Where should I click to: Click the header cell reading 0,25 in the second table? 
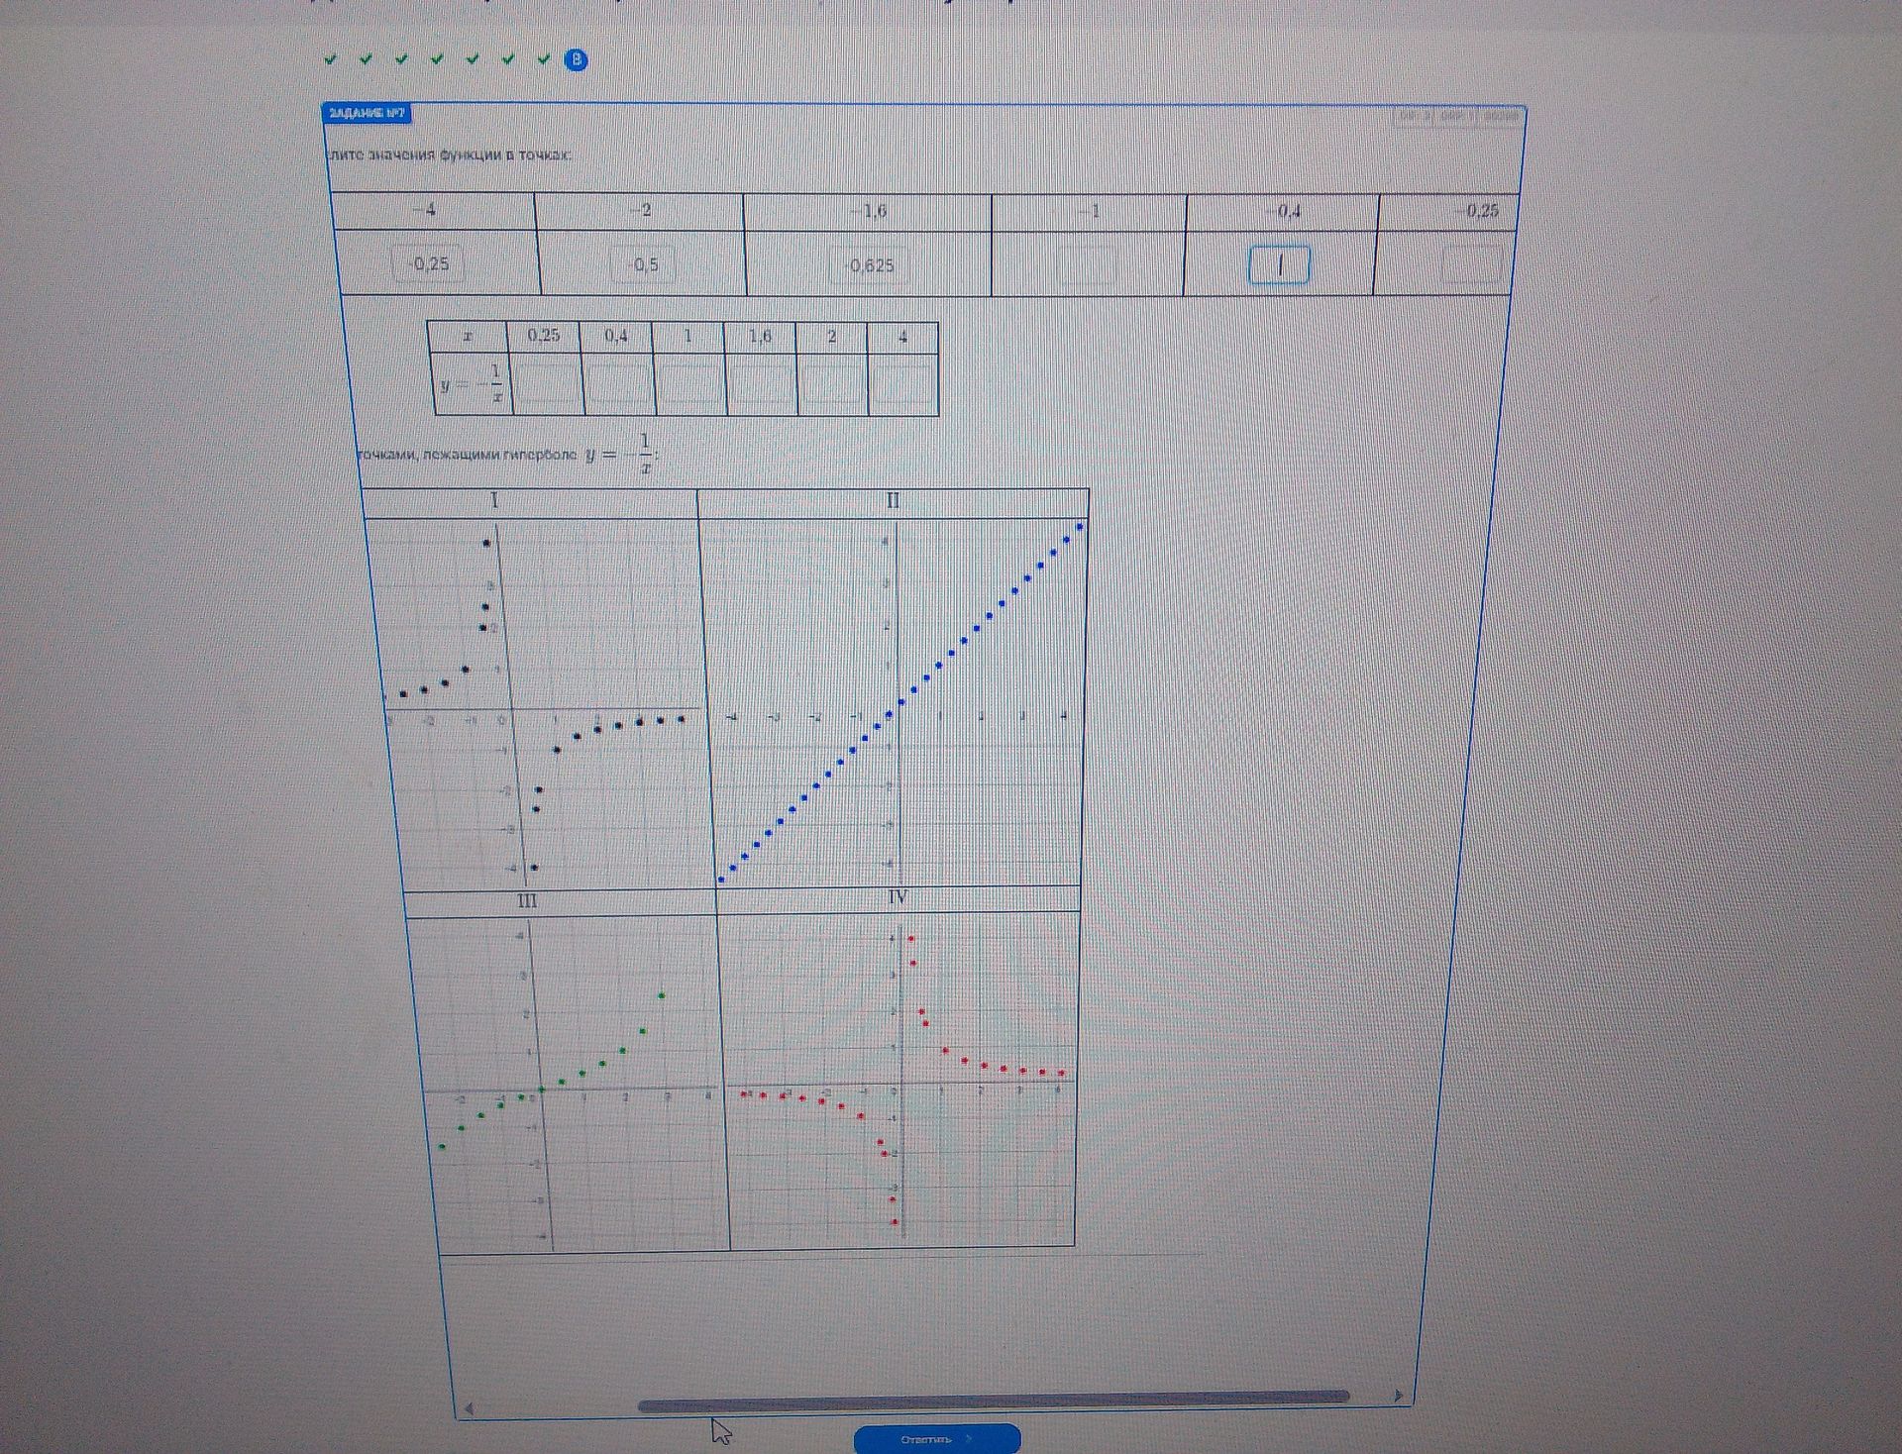point(543,335)
